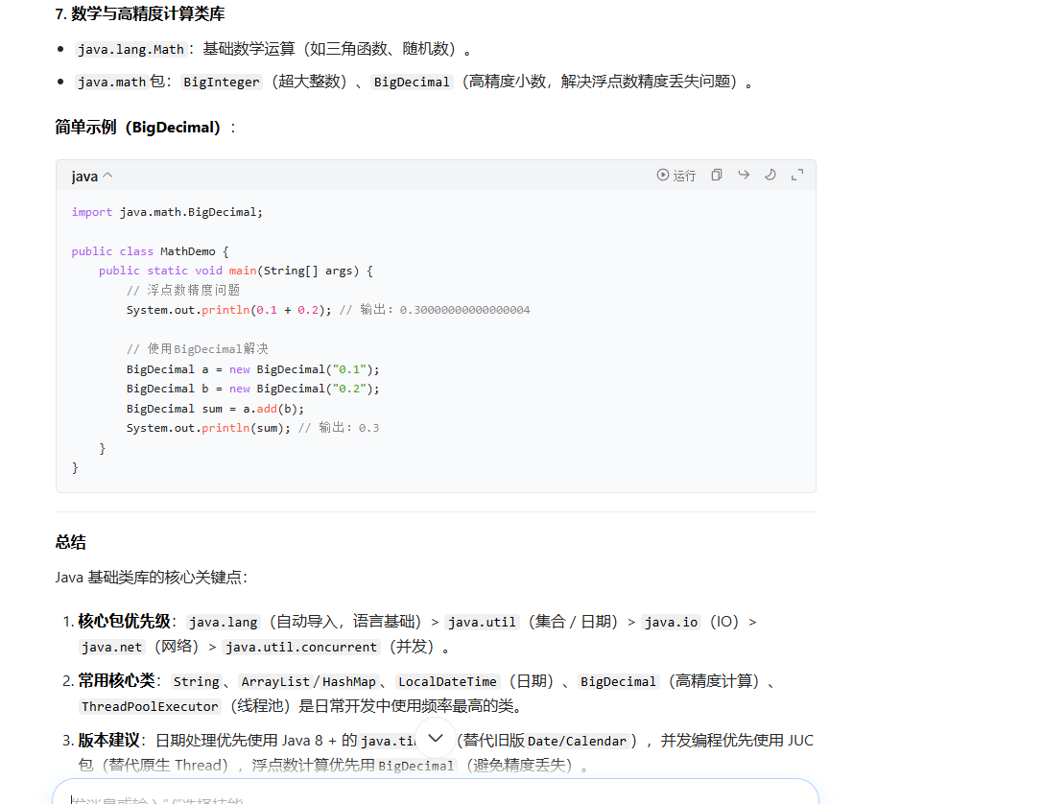Click the java.net inline code tag
Image resolution: width=1043 pixels, height=804 pixels.
pos(111,647)
